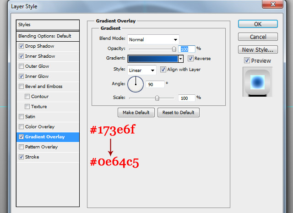Enable the Pattern Overlay checkbox

point(22,147)
